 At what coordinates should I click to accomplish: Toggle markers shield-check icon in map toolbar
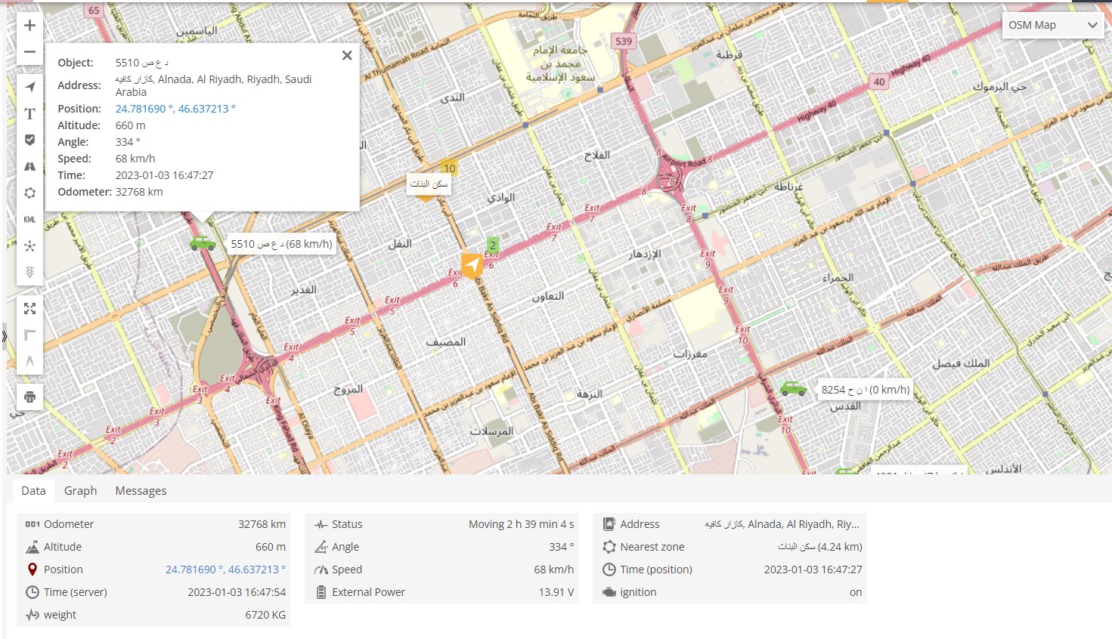[x=29, y=140]
